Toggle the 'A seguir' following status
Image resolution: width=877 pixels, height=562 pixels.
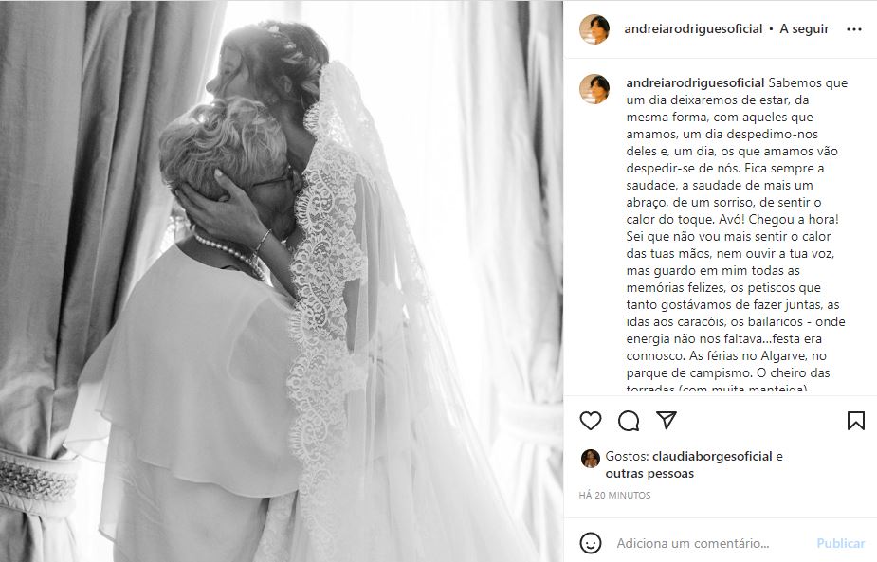coord(804,29)
